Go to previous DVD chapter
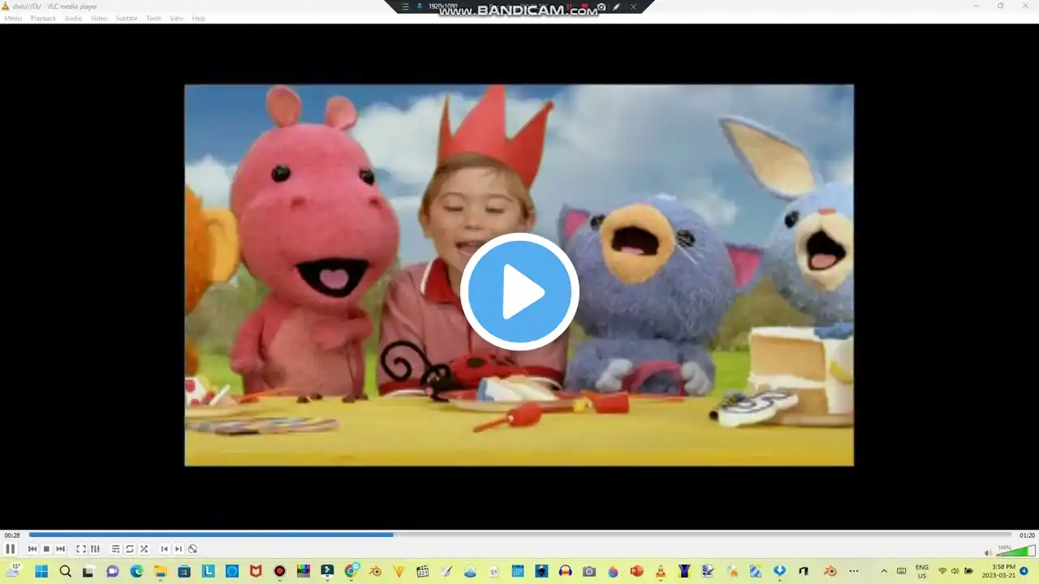This screenshot has height=584, width=1039. point(164,549)
